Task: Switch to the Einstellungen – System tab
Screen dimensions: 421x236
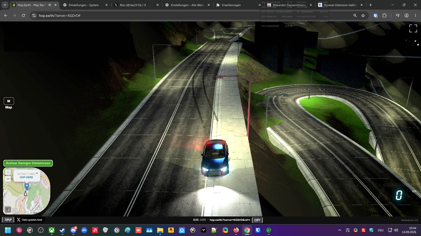Action: click(x=83, y=5)
